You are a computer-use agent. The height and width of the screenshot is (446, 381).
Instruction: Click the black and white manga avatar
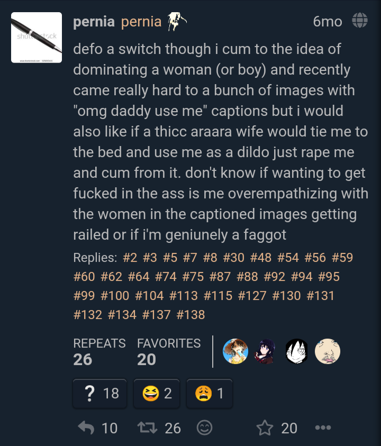[x=297, y=351]
